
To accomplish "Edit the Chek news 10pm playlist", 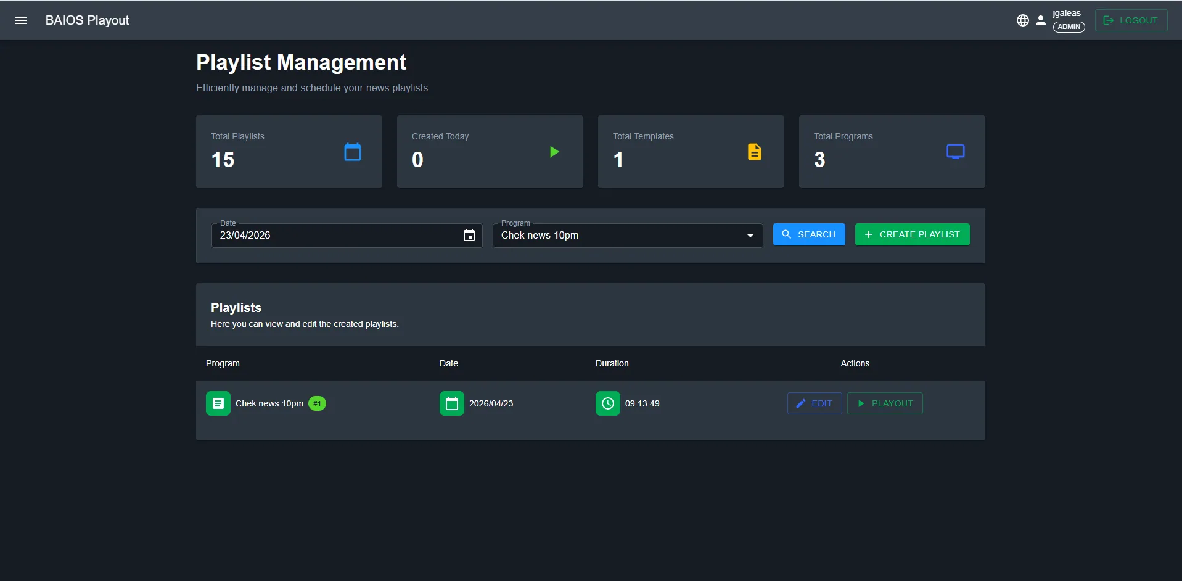I will tap(815, 403).
